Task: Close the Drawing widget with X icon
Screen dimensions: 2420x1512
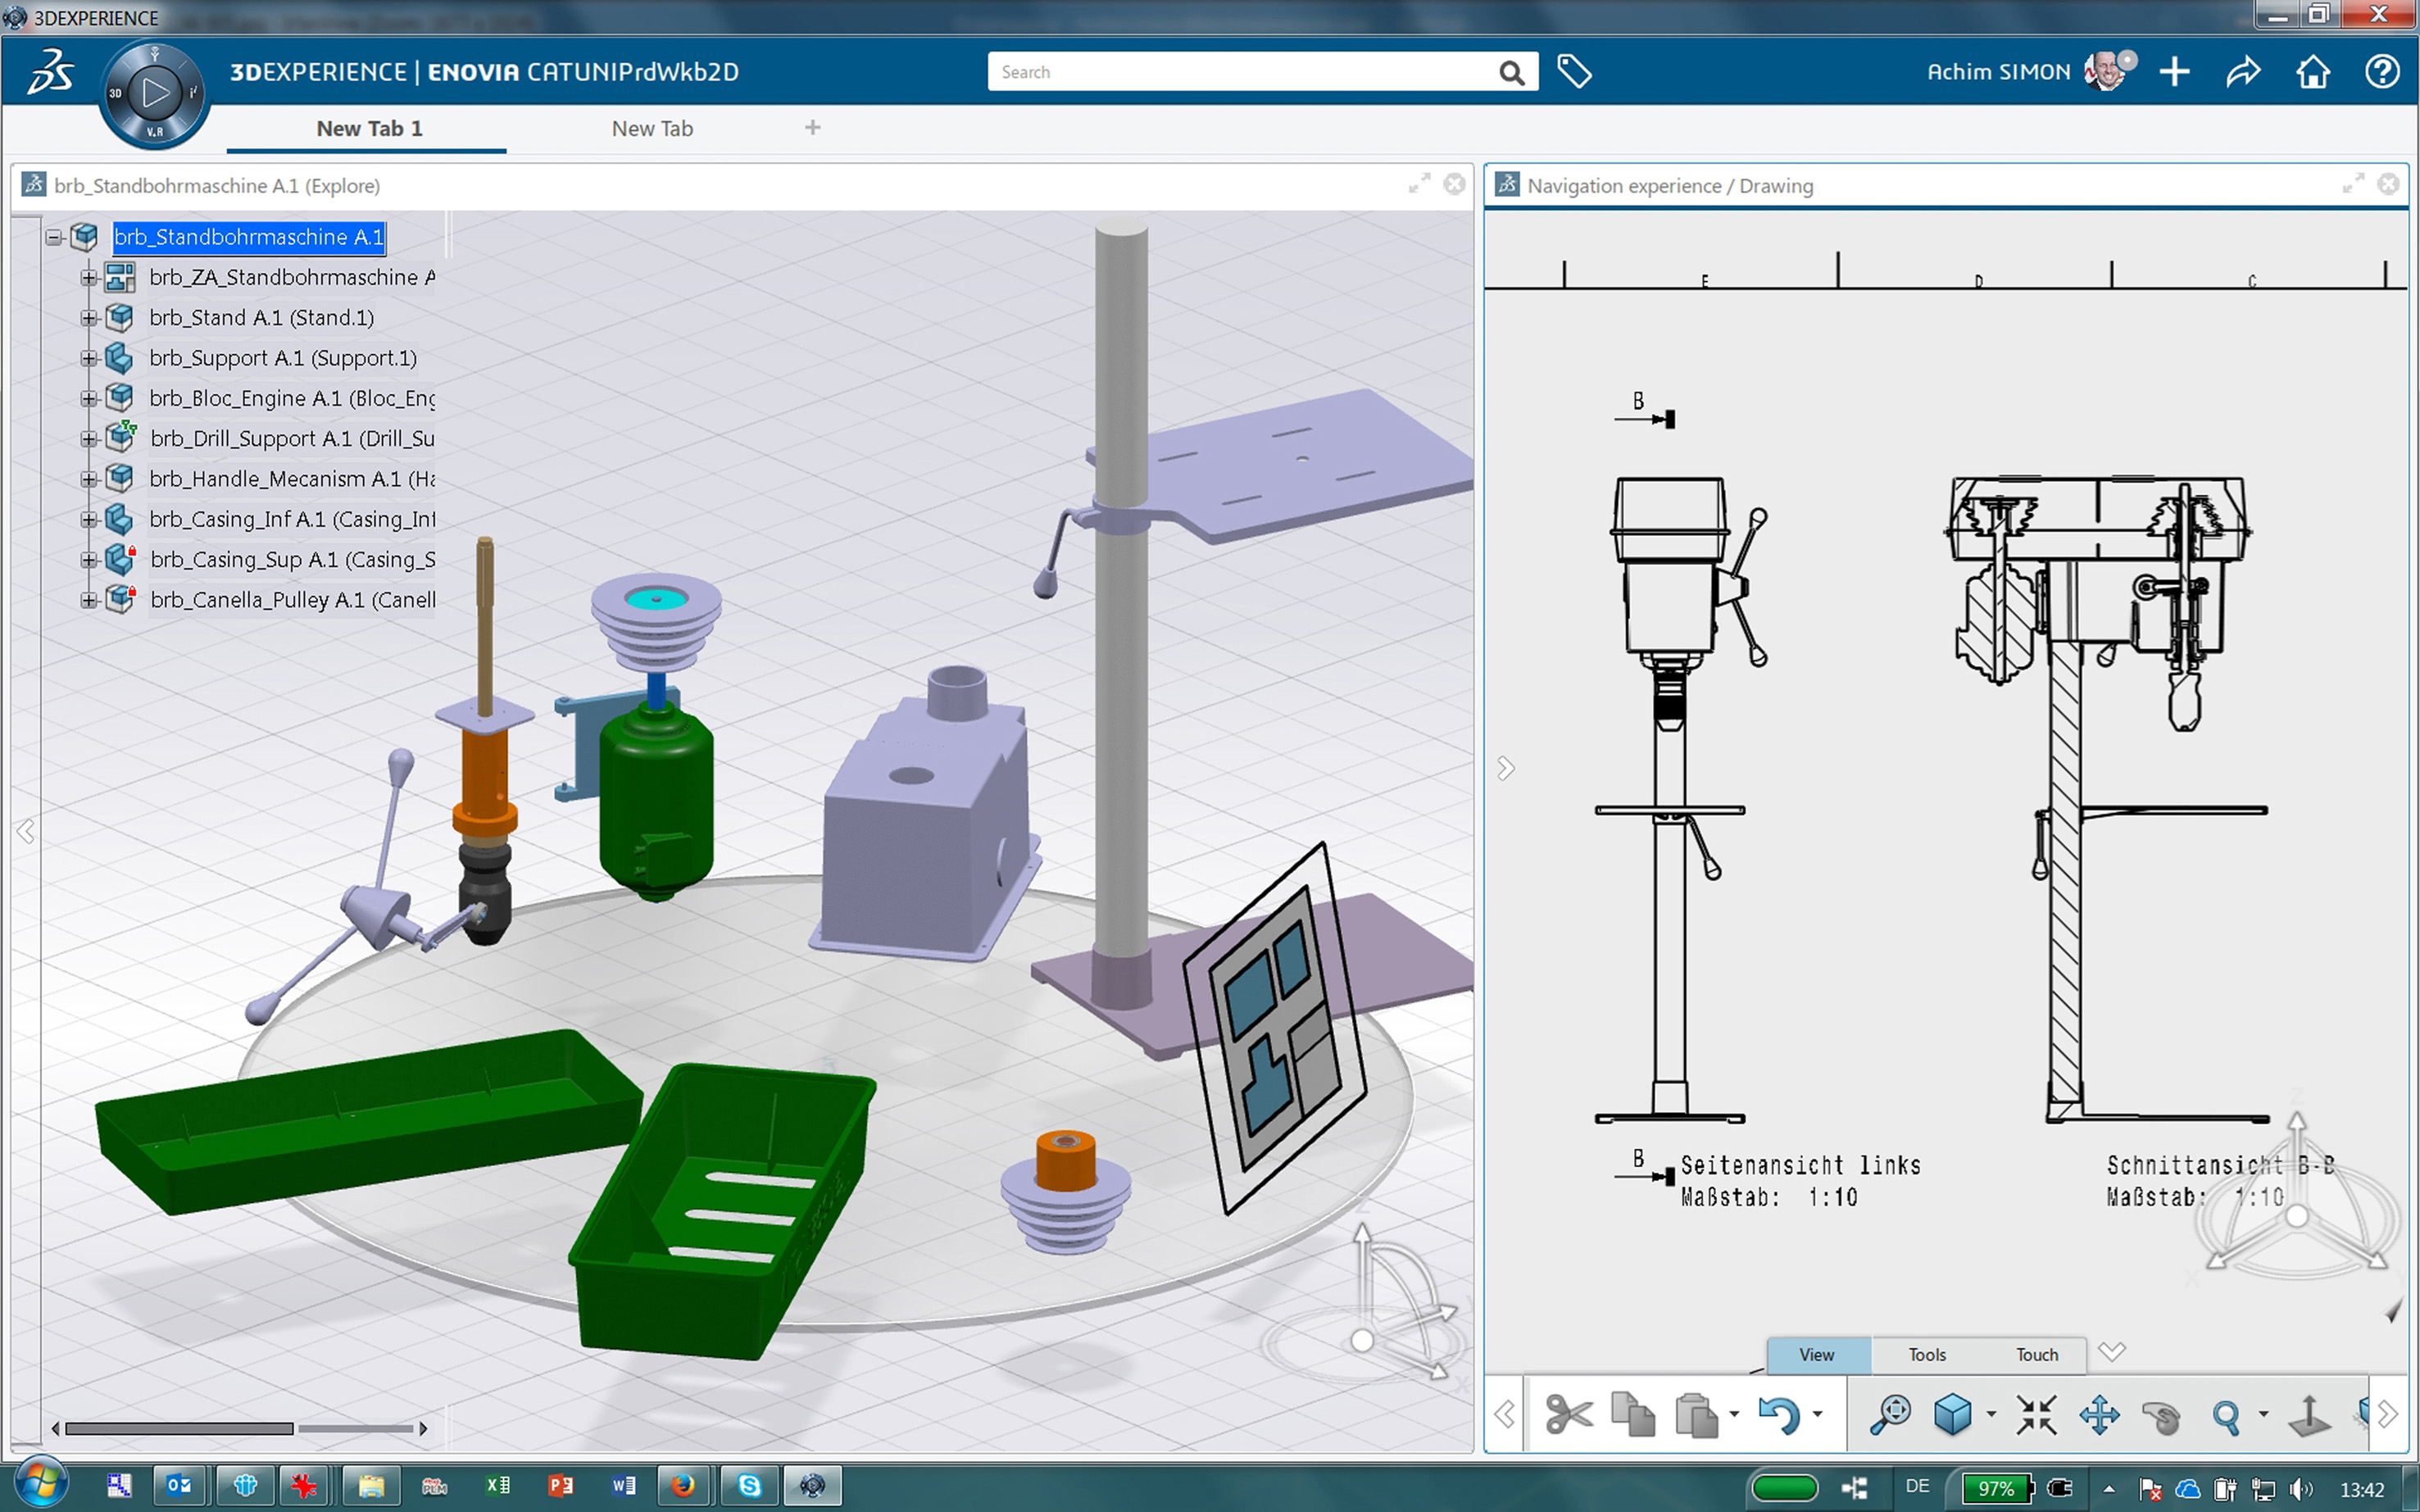Action: click(2388, 184)
